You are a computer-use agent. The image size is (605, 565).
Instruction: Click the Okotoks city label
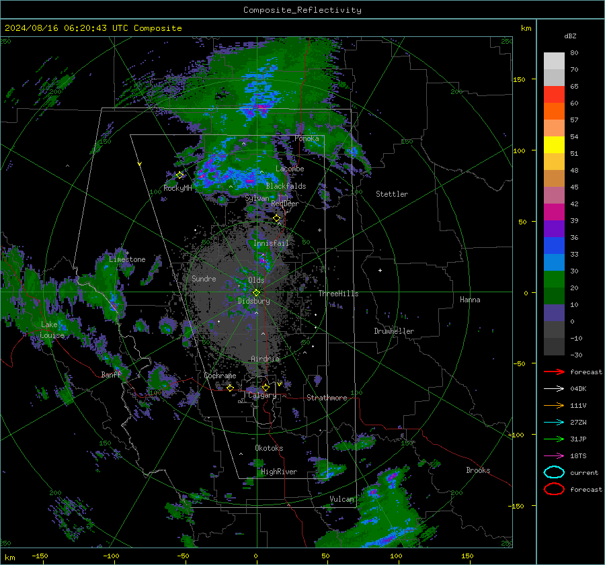pyautogui.click(x=269, y=447)
